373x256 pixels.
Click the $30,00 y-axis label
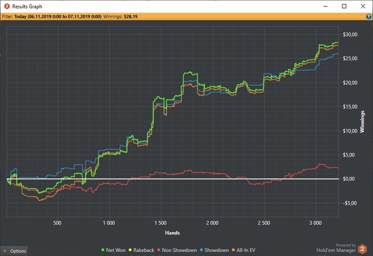pyautogui.click(x=350, y=35)
